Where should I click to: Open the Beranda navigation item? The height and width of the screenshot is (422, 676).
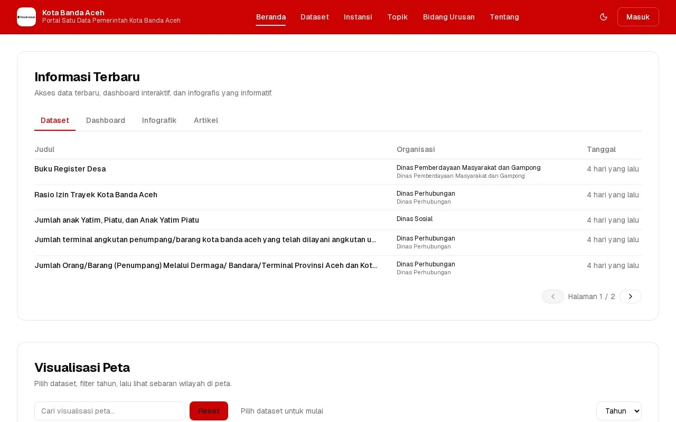(x=271, y=17)
